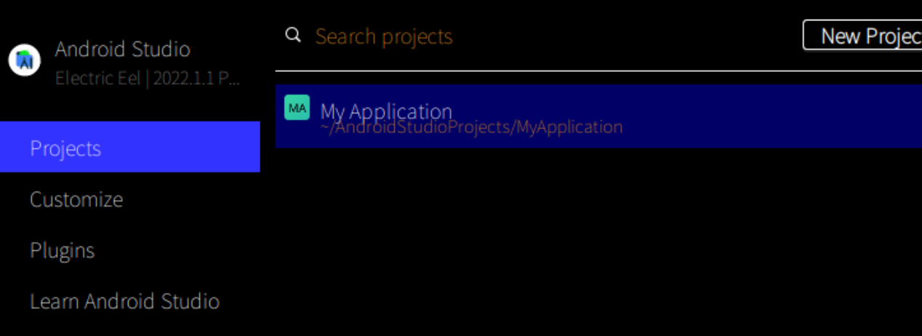Go to the Plugins section
922x336 pixels.
click(x=63, y=250)
